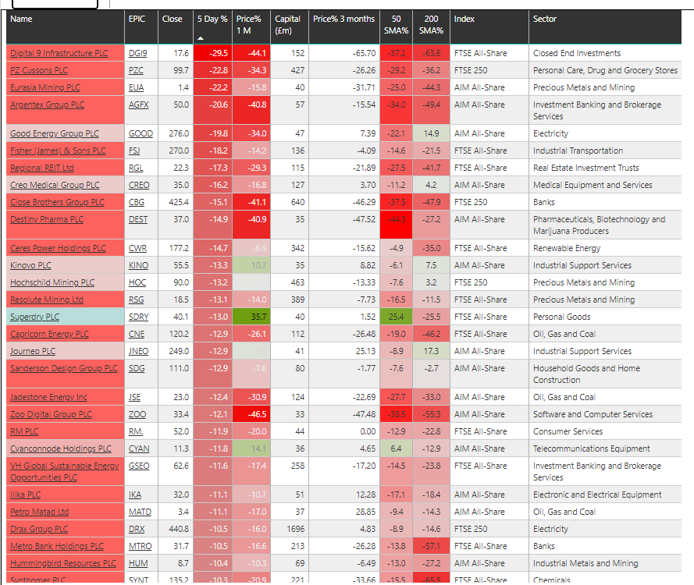Screen dimensions: 694x585
Task: Select the -65.70 three-month value
Action: (344, 53)
